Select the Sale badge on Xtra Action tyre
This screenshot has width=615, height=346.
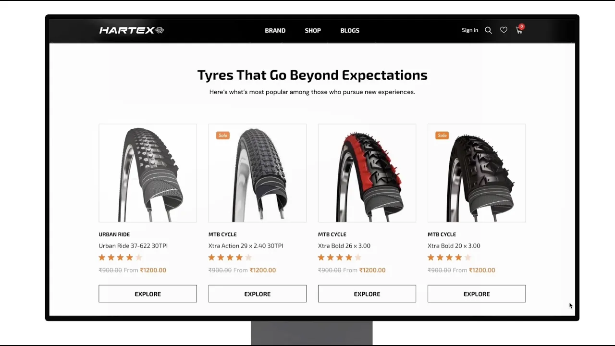223,136
